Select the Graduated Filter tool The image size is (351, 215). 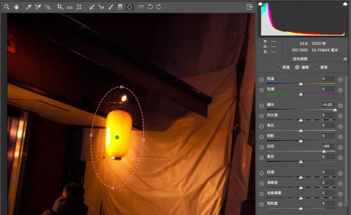tap(120, 7)
